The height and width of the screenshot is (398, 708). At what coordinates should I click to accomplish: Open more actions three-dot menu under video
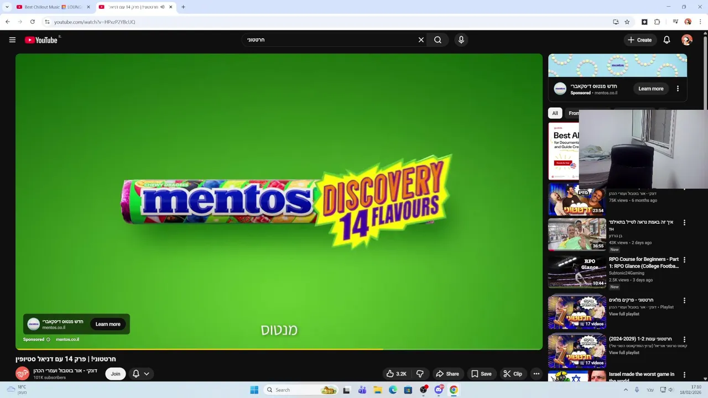(536, 374)
